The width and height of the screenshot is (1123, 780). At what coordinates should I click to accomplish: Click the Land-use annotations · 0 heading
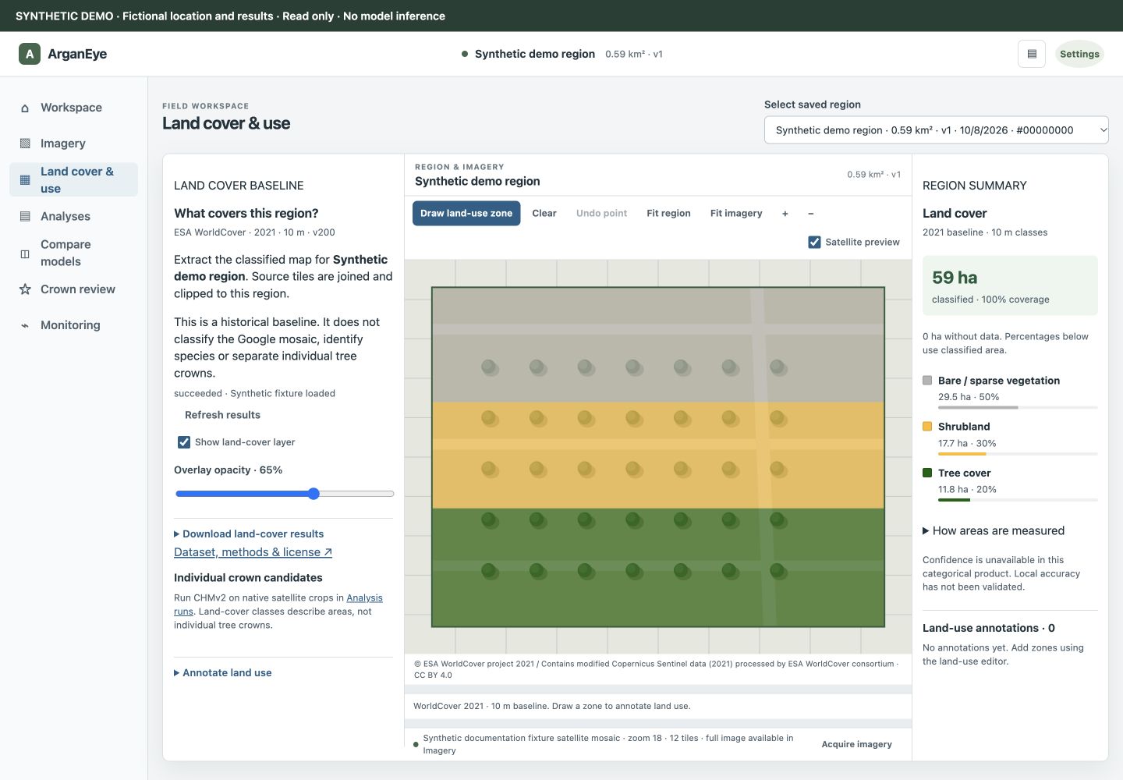coord(989,628)
